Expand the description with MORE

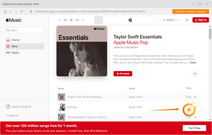pos(193,63)
